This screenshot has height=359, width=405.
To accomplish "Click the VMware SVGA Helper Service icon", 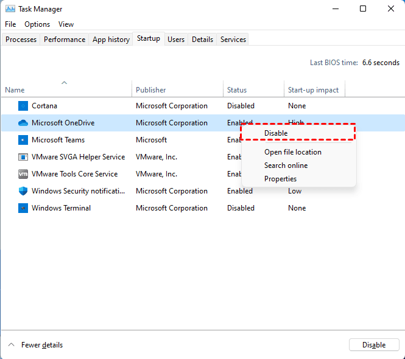I will [x=23, y=157].
